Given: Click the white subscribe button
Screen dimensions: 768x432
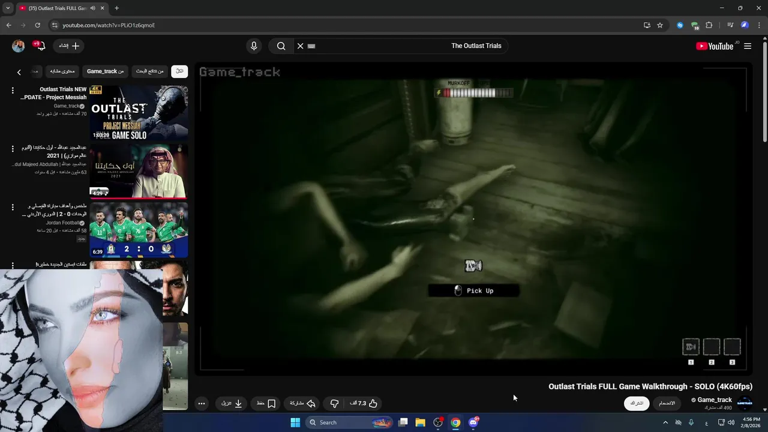Looking at the screenshot, I should 637,403.
